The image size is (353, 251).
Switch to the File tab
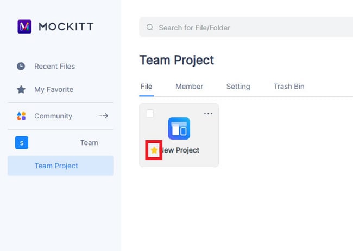(x=146, y=87)
